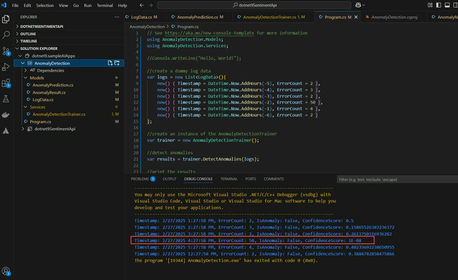
Task: Open the AnomalyDetection.csproj editor tab
Action: 394,17
